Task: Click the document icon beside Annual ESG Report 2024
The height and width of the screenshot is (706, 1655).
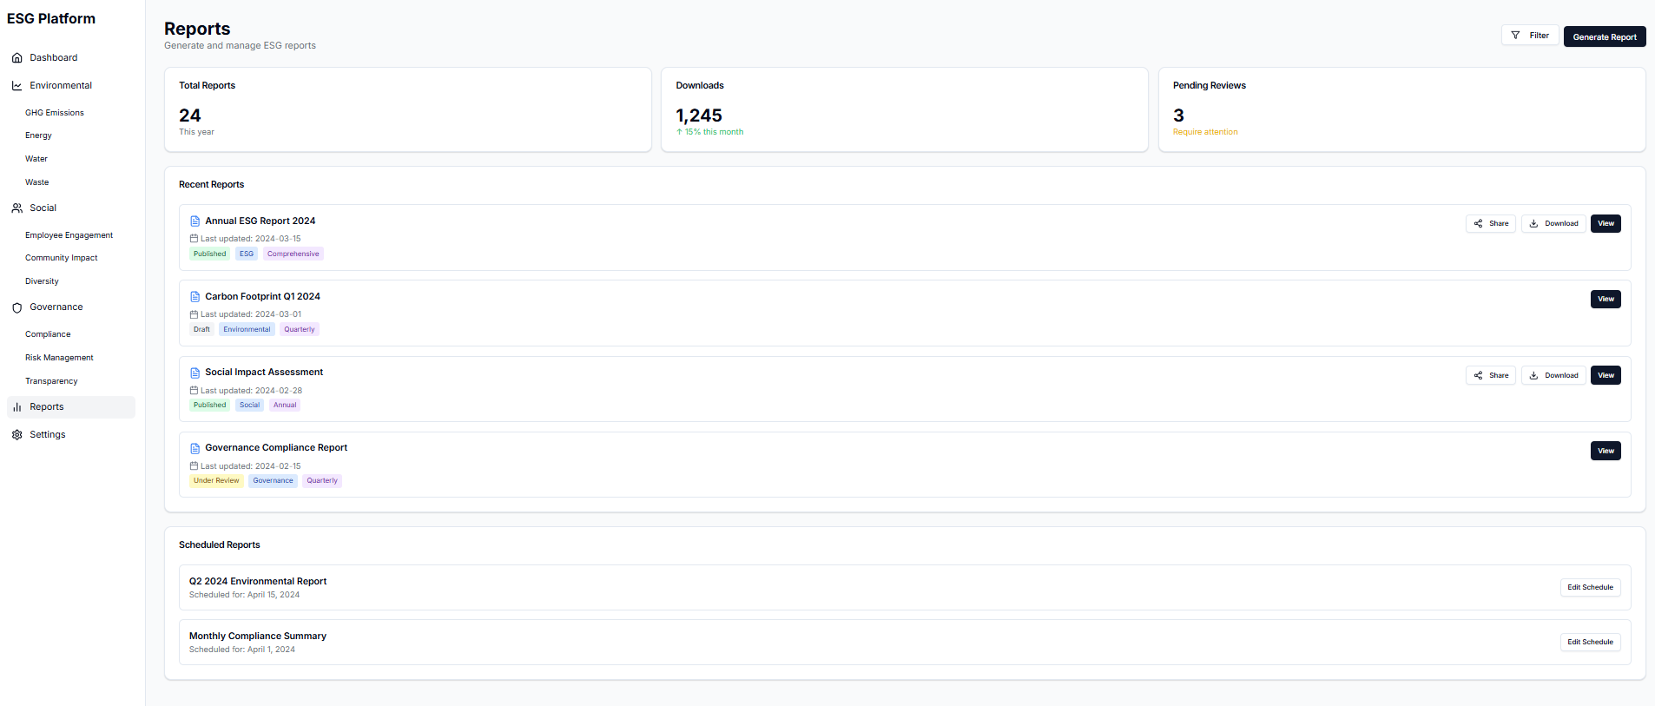Action: pyautogui.click(x=195, y=221)
